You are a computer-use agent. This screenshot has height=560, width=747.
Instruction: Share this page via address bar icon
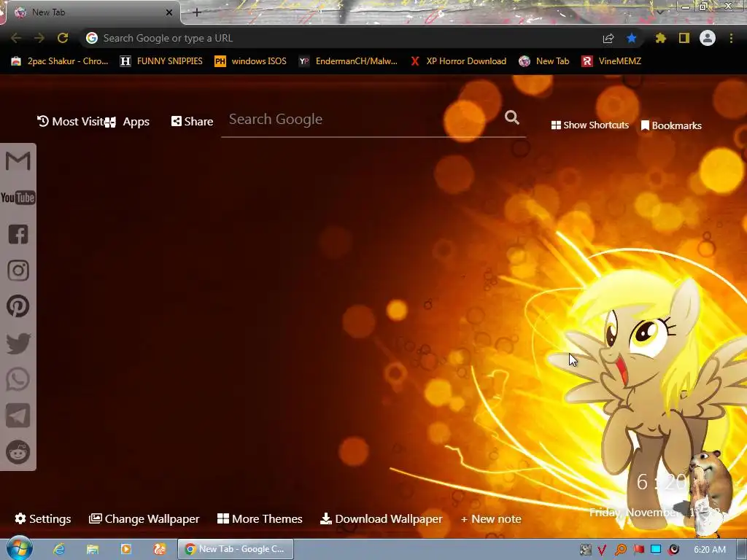coord(608,39)
